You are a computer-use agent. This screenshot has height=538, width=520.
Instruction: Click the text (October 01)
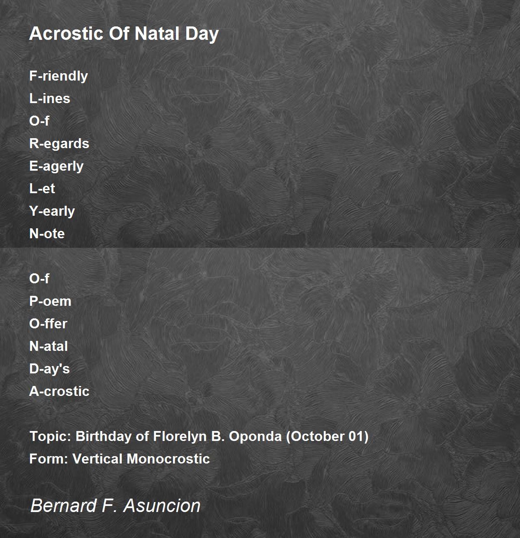click(327, 436)
